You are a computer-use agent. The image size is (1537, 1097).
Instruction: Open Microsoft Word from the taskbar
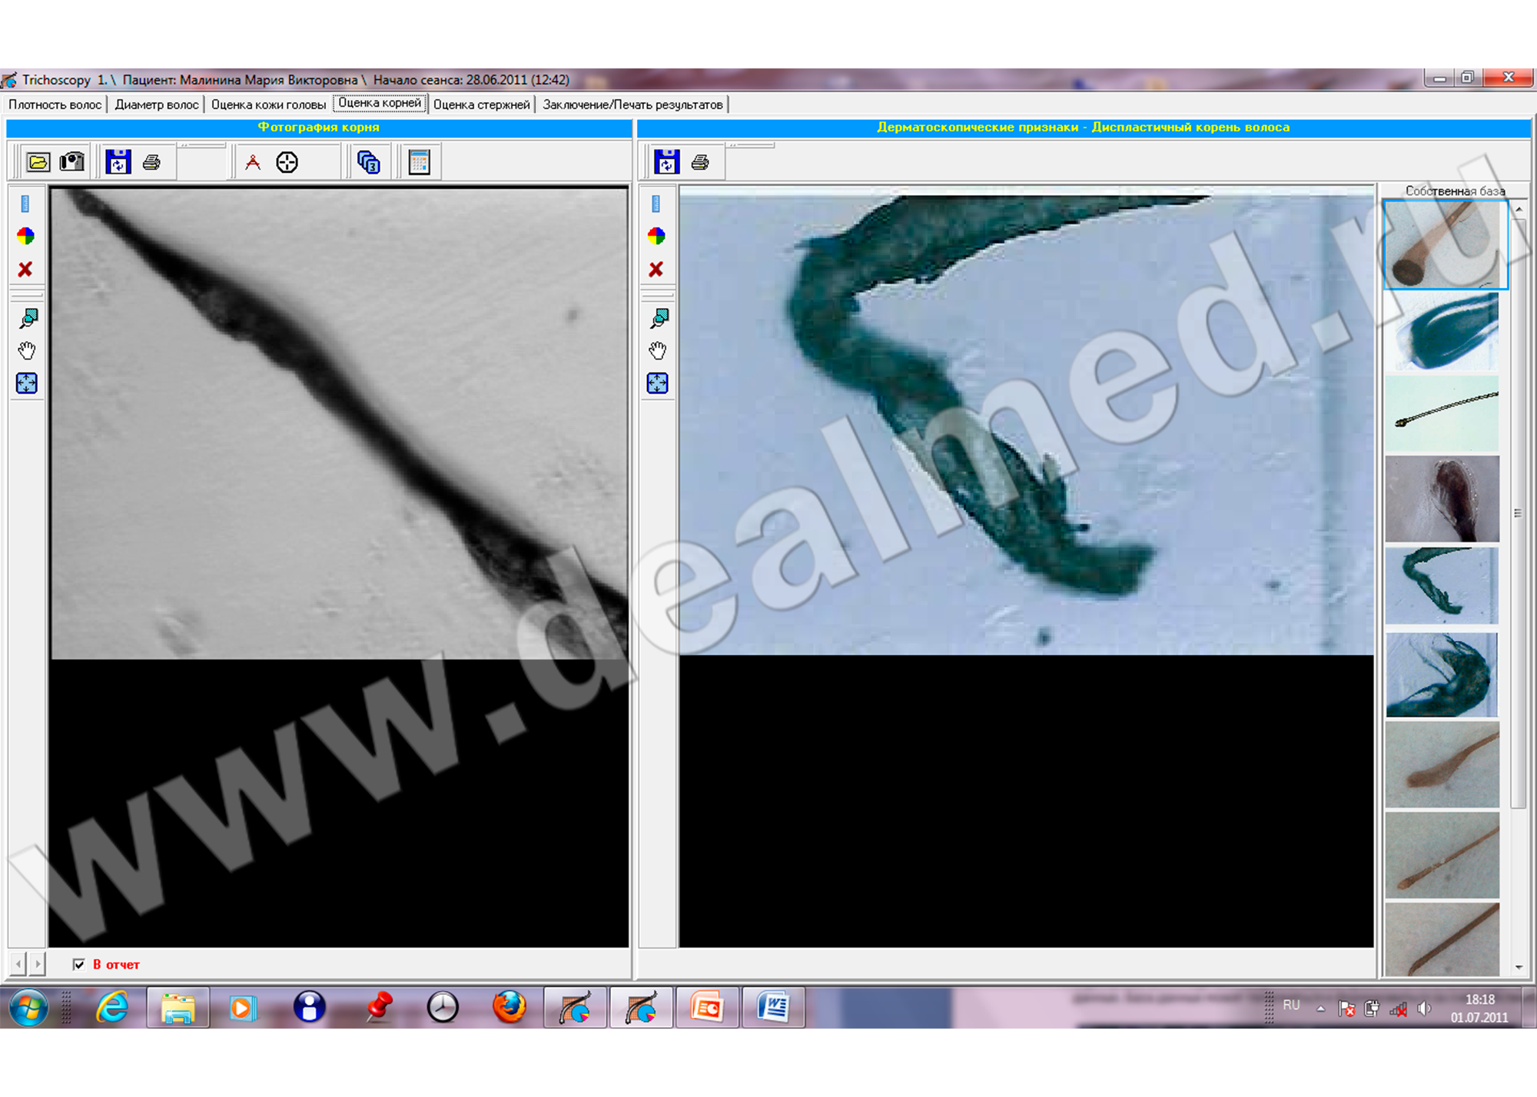[774, 1007]
